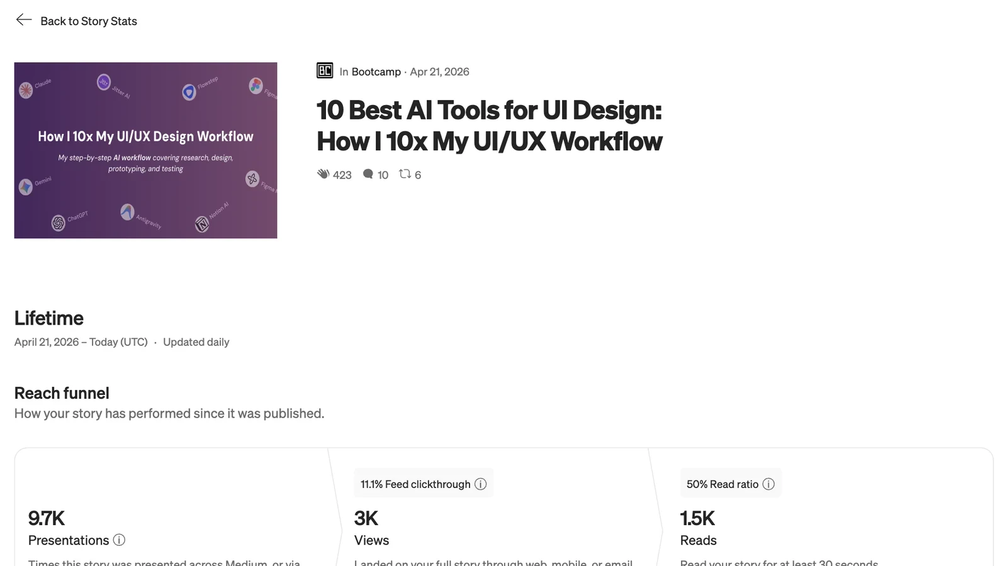The image size is (1007, 566).
Task: Open the story cover thumbnail image
Action: pyautogui.click(x=145, y=150)
